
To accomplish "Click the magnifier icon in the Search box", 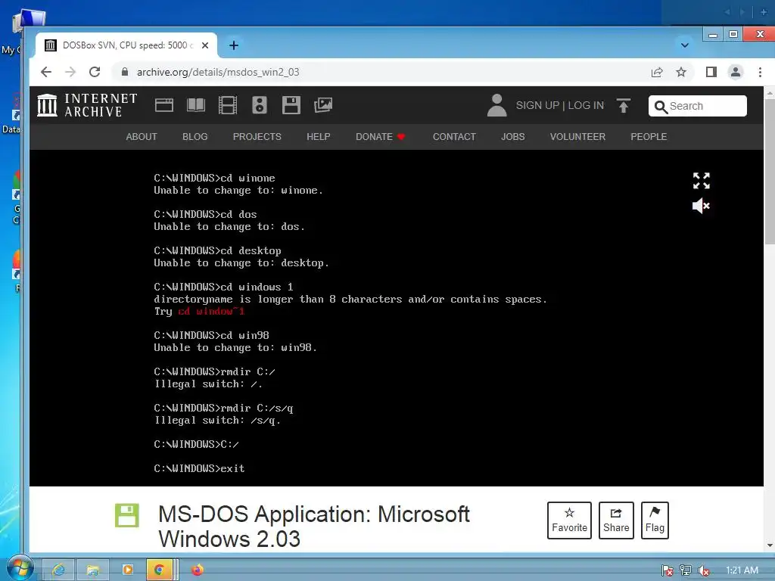I will 661,106.
